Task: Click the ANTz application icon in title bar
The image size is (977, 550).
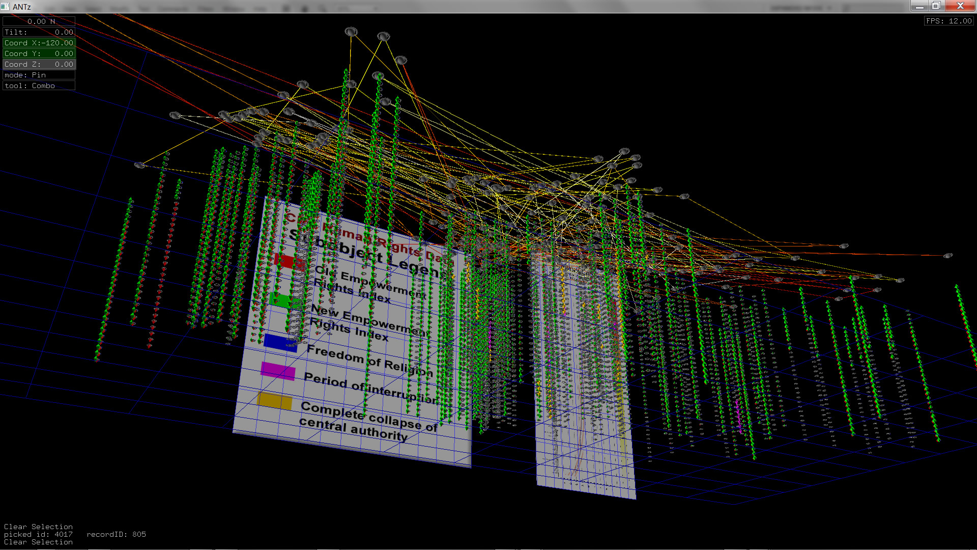Action: [x=5, y=6]
